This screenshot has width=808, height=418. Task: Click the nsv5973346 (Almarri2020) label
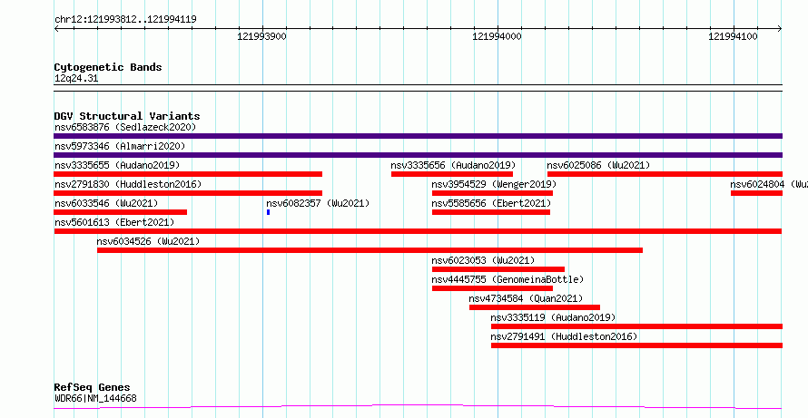120,146
